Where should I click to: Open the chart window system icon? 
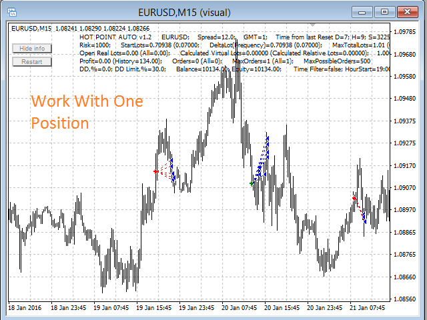tap(12, 12)
